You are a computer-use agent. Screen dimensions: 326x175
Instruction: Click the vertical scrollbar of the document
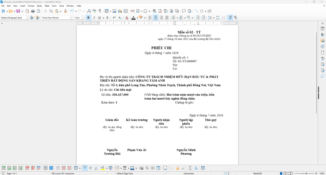[316, 73]
